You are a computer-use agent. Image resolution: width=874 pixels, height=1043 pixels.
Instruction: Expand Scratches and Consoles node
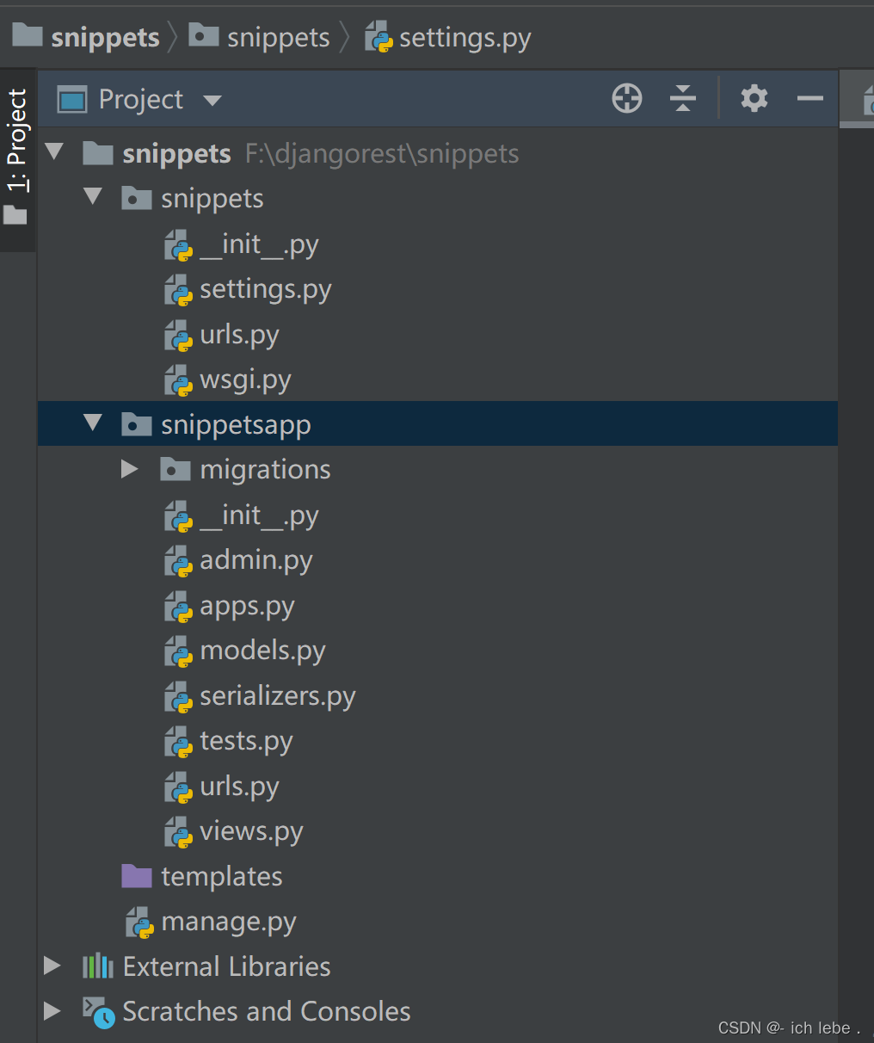52,1010
